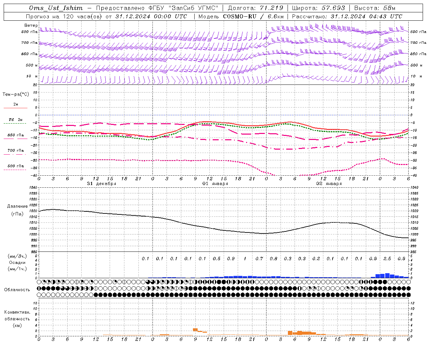Click the tallest blue precipitation bar
This screenshot has width=428, height=342.
point(387,276)
